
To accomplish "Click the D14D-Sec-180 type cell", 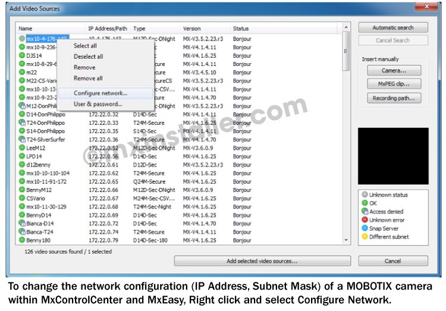I will coord(150,240).
